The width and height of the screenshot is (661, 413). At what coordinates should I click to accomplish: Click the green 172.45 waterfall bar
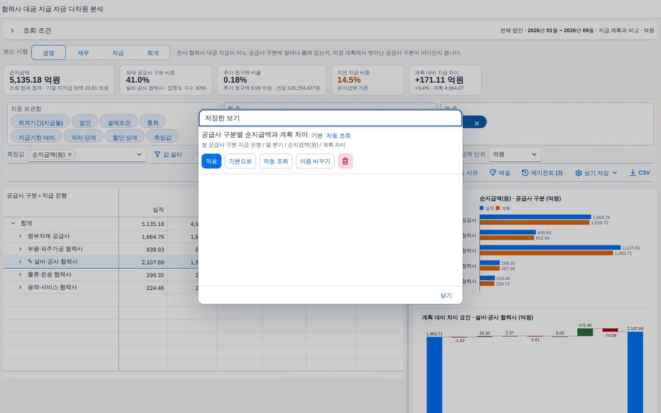click(x=585, y=332)
